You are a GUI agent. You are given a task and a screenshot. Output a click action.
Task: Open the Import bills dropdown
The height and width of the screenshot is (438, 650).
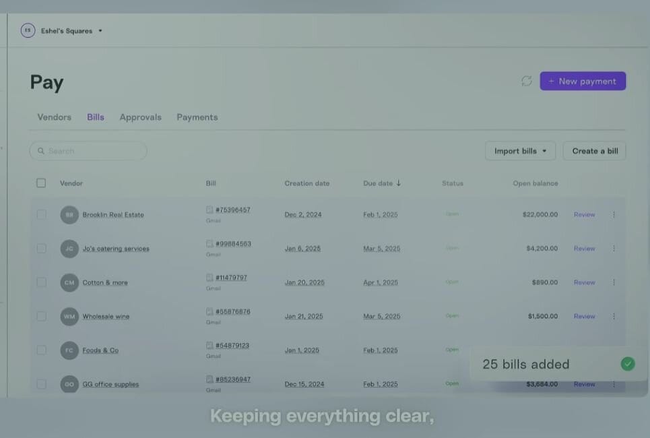[520, 151]
